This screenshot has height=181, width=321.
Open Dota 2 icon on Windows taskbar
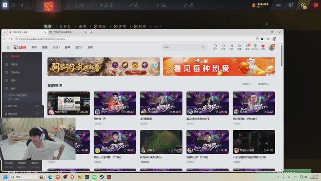click(109, 177)
